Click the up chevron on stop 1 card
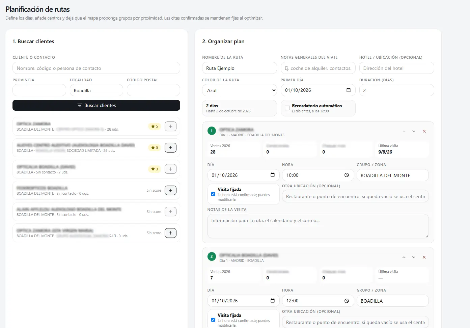The image size is (470, 328). click(x=404, y=131)
